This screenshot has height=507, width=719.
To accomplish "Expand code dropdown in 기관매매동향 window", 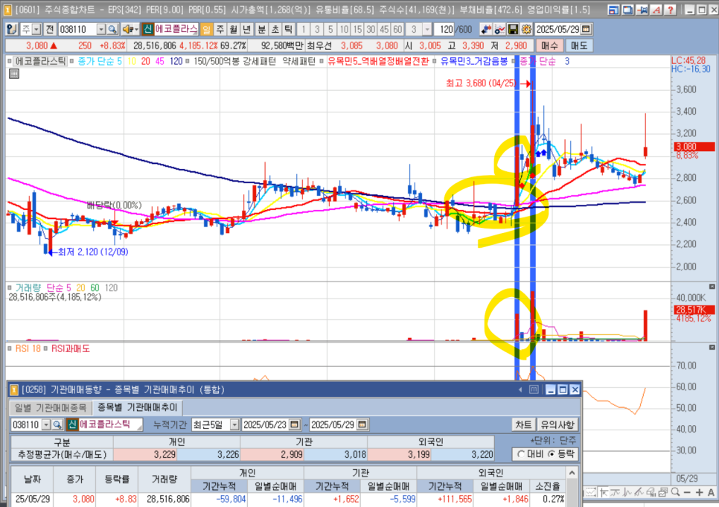I will coord(46,424).
